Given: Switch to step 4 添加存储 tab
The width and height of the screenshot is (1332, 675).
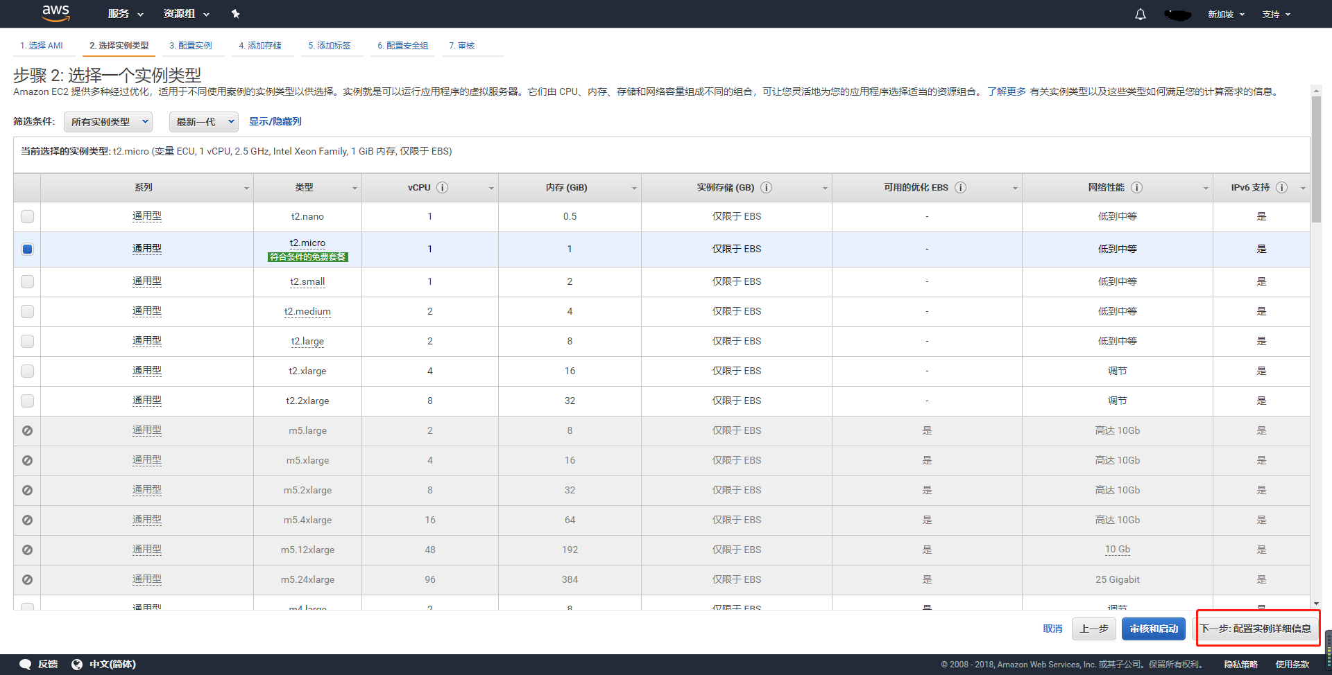Looking at the screenshot, I should click(x=260, y=46).
